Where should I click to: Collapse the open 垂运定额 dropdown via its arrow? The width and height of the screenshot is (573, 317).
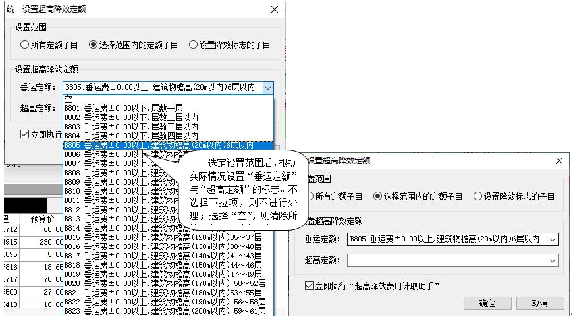pyautogui.click(x=267, y=87)
